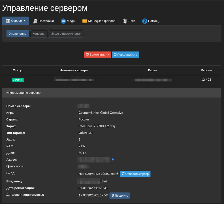
Task: Click the document icon beside Логи
Action: [125, 21]
